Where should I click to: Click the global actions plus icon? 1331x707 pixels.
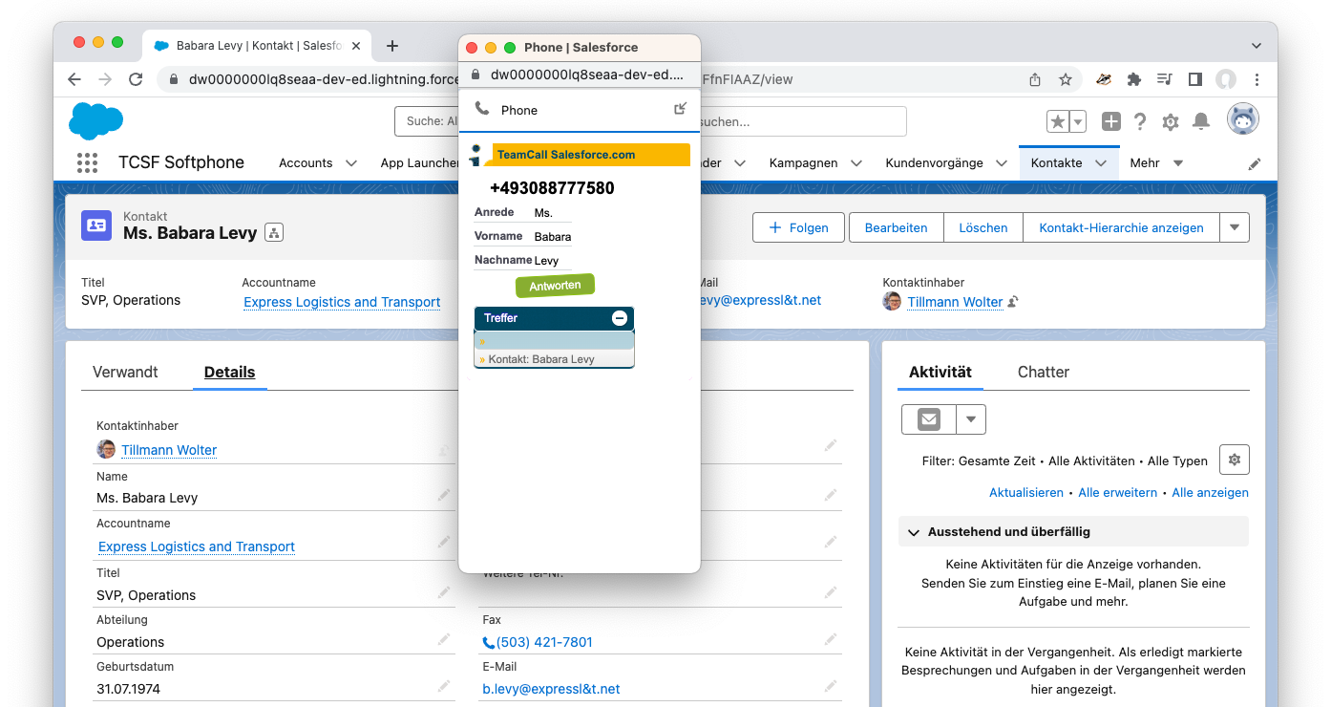tap(1110, 121)
